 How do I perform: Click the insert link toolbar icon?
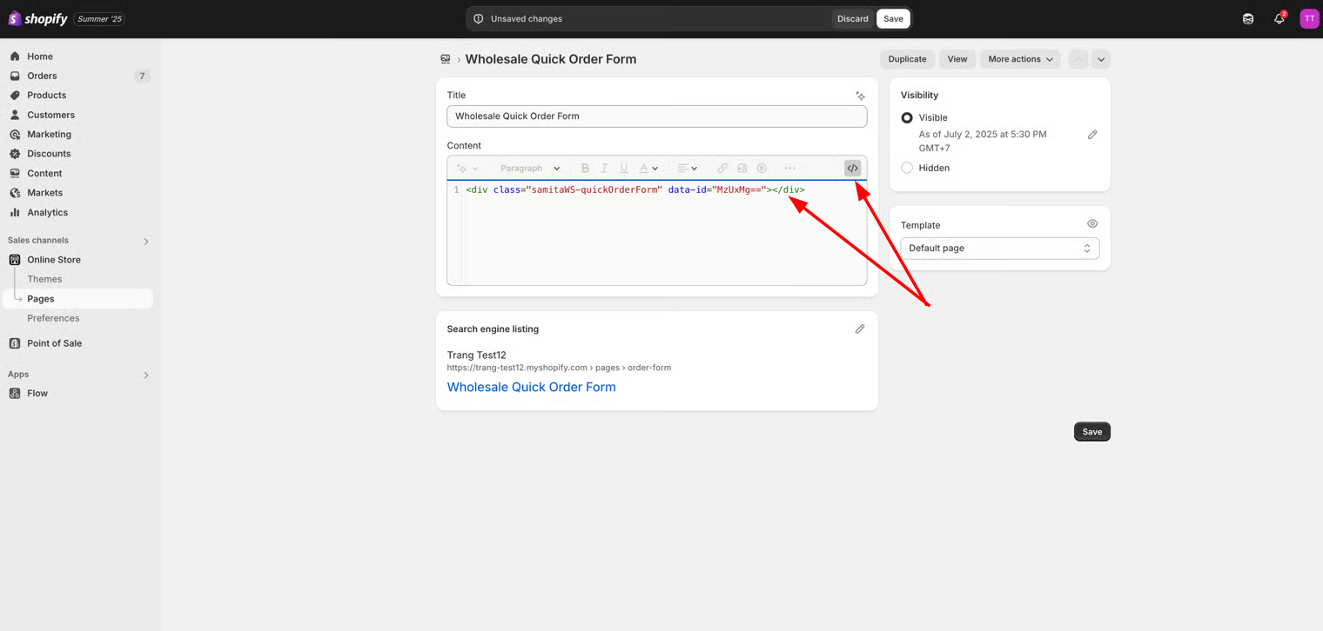coord(722,168)
